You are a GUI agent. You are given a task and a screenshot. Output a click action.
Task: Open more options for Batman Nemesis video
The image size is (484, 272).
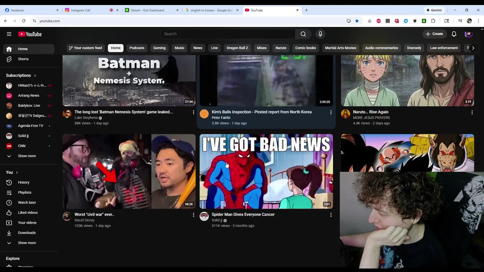click(x=193, y=112)
